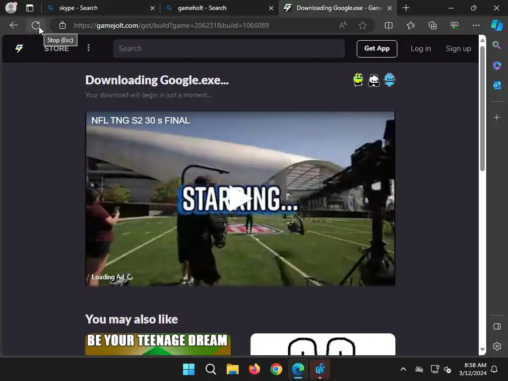Screen dimensions: 508x381
Task: Open the notifications bell
Action: pyautogui.click(x=494, y=369)
